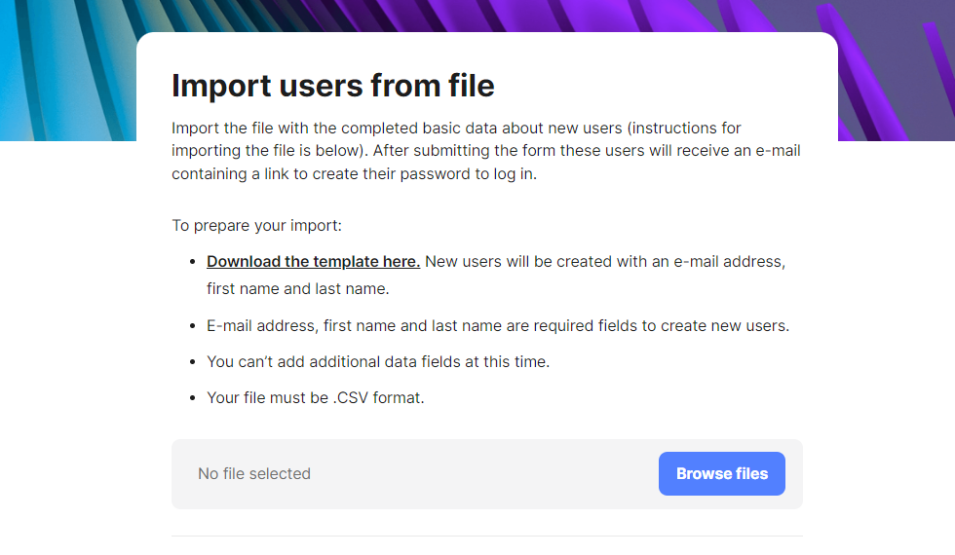Click the horizontal divider below the upload box
The width and height of the screenshot is (955, 555).
[x=487, y=536]
